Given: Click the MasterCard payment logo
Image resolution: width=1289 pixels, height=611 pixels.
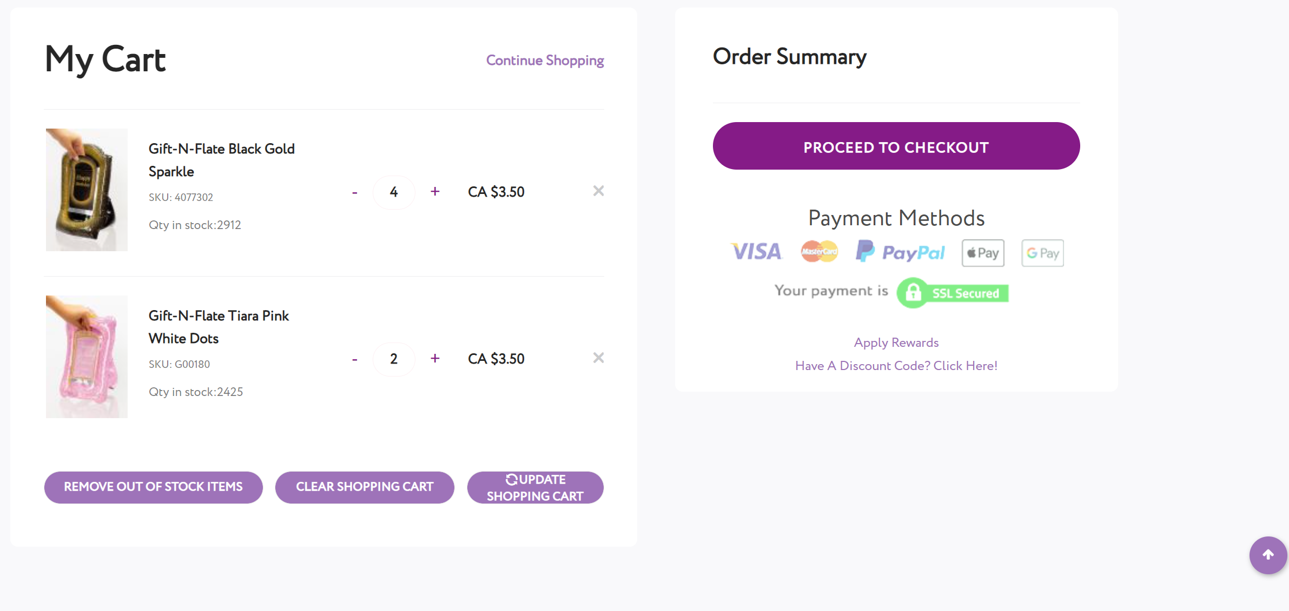Looking at the screenshot, I should 819,252.
